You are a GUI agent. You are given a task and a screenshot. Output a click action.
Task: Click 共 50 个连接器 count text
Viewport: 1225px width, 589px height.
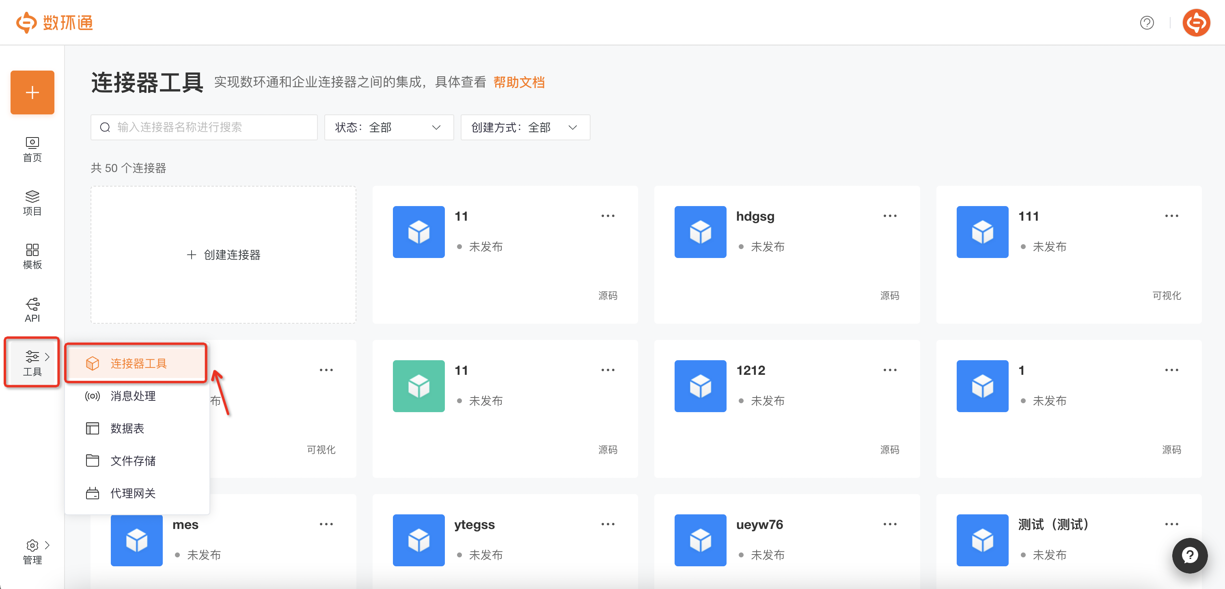tap(128, 168)
